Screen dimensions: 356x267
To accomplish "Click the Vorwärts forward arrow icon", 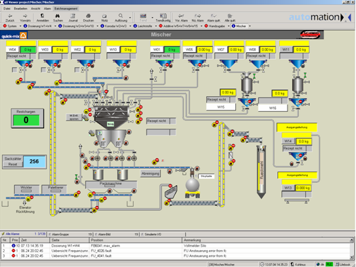I will click(x=25, y=16).
